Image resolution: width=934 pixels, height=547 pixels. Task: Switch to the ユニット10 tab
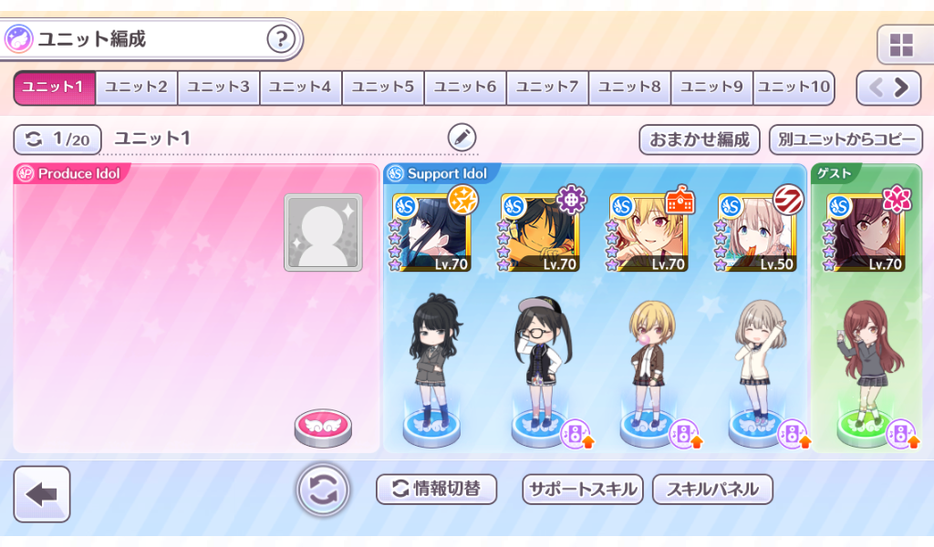point(794,88)
